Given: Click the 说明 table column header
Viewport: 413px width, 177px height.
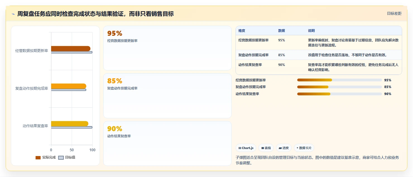Looking at the screenshot, I should click(311, 31).
